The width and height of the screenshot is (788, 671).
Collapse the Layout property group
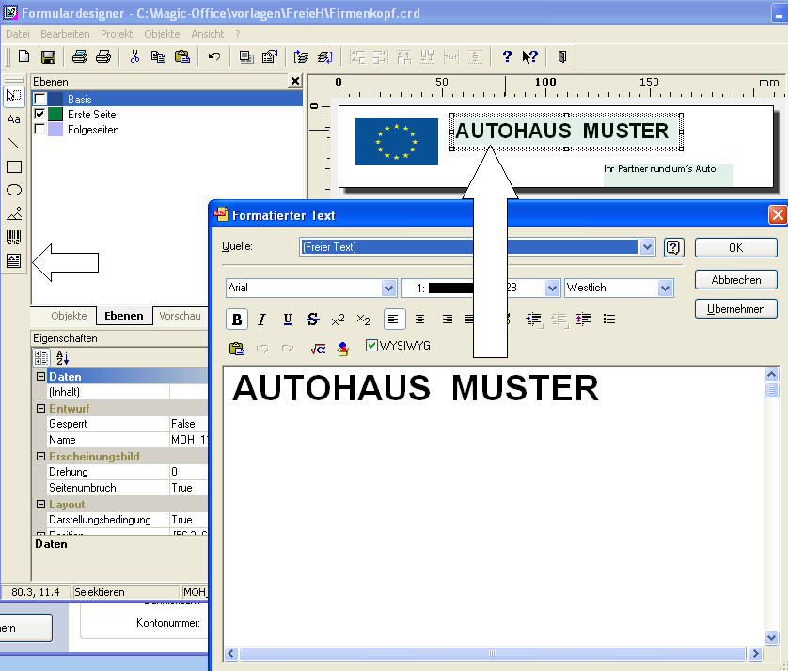(40, 505)
